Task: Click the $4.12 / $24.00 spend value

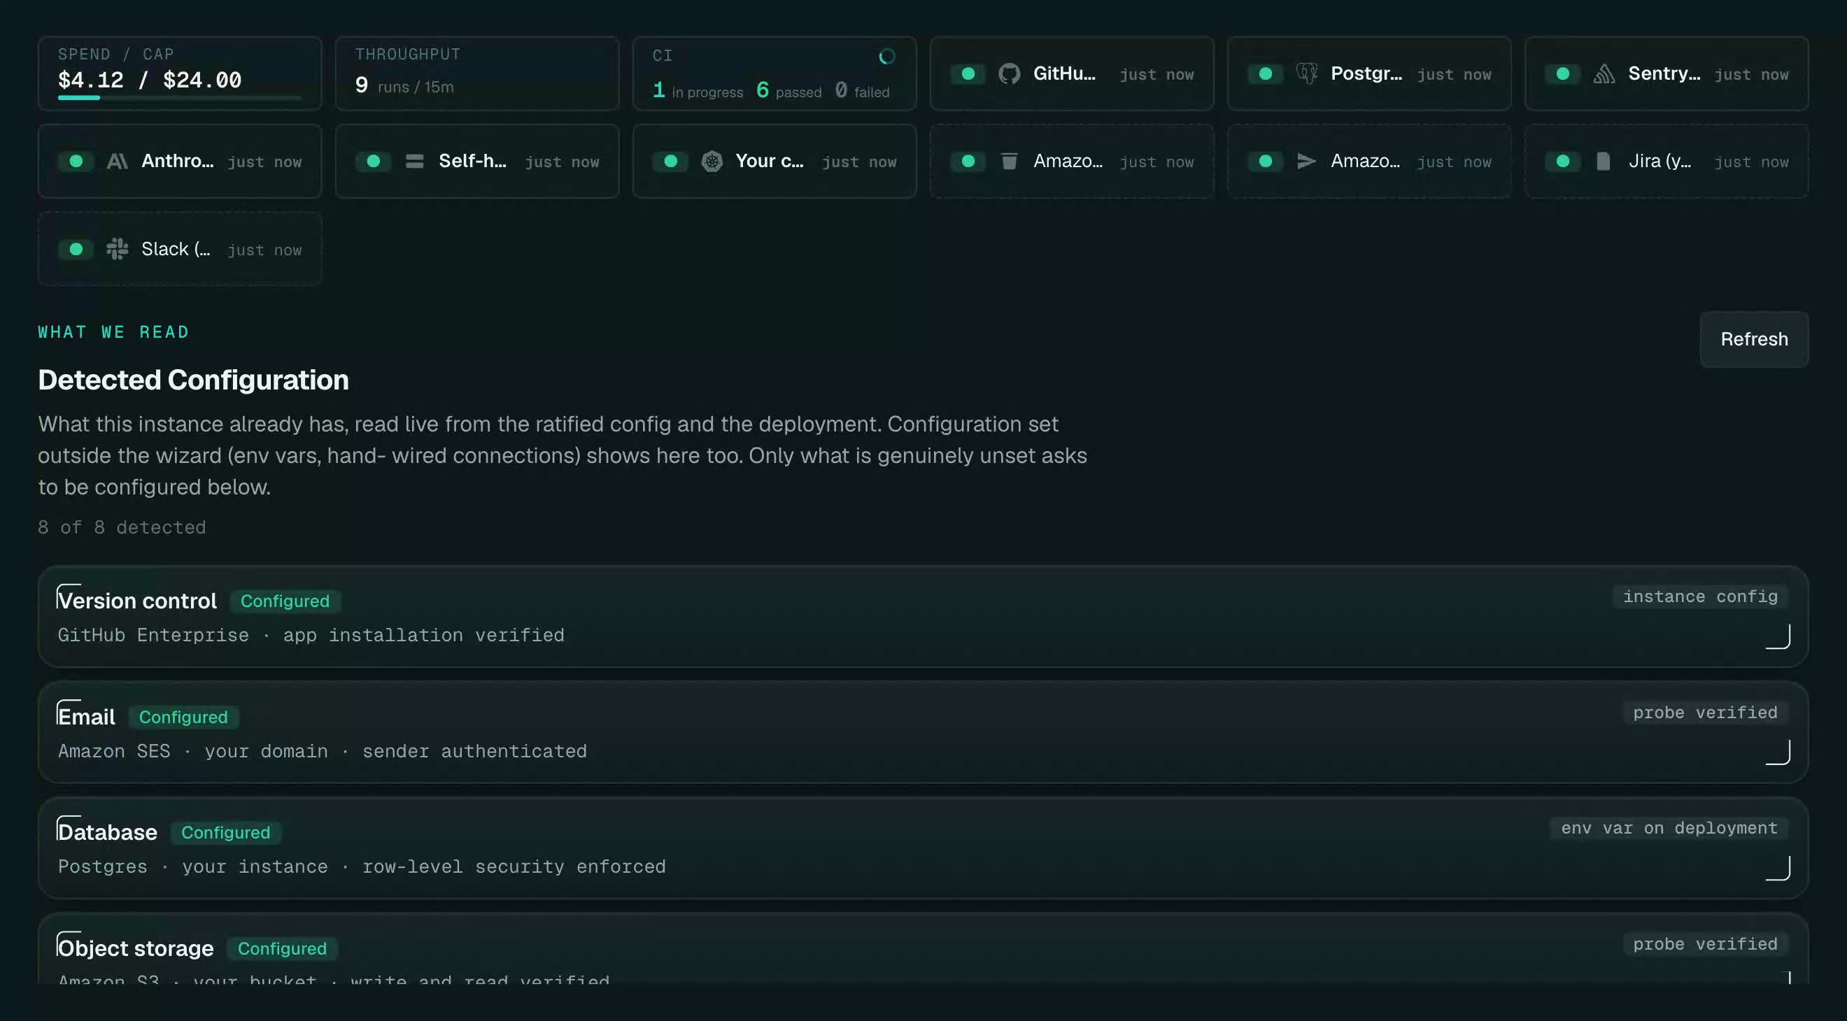Action: click(150, 80)
